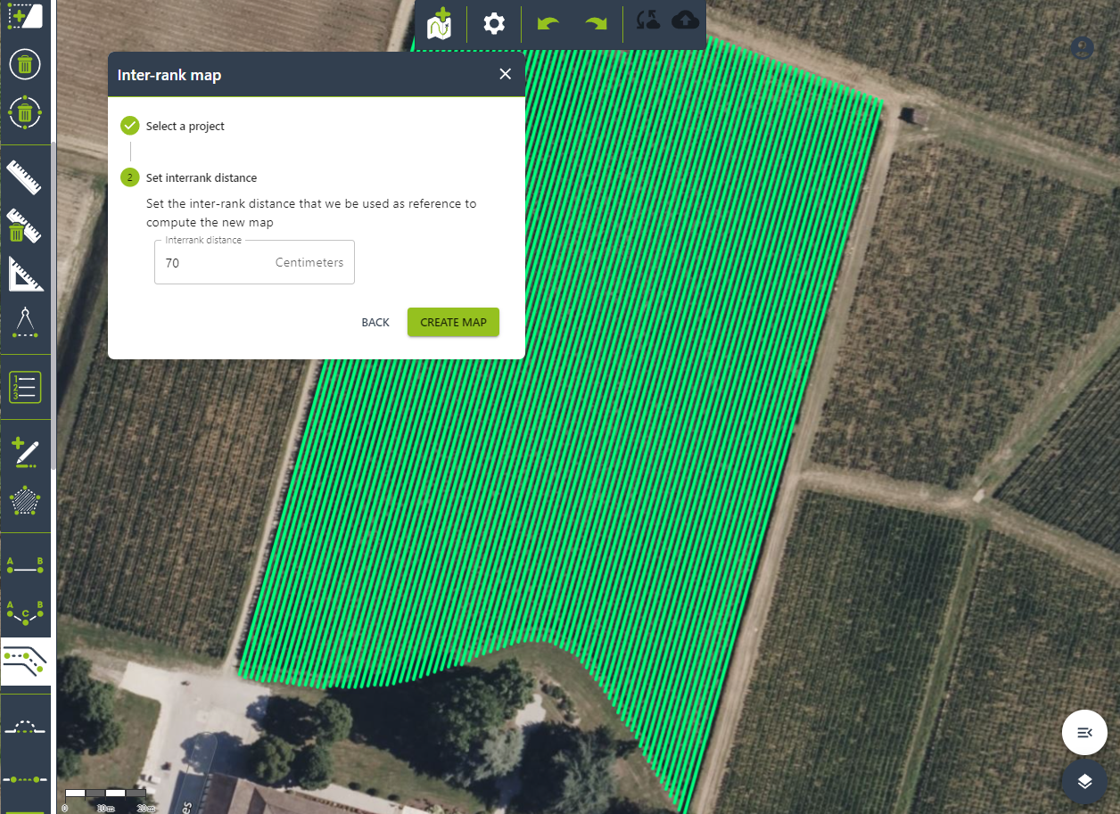This screenshot has height=814, width=1120.
Task: Select the A-B straight line tool
Action: tap(25, 563)
